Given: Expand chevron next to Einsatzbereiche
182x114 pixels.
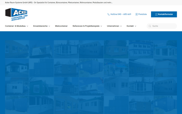Looking at the screenshot, I should click(49, 26).
